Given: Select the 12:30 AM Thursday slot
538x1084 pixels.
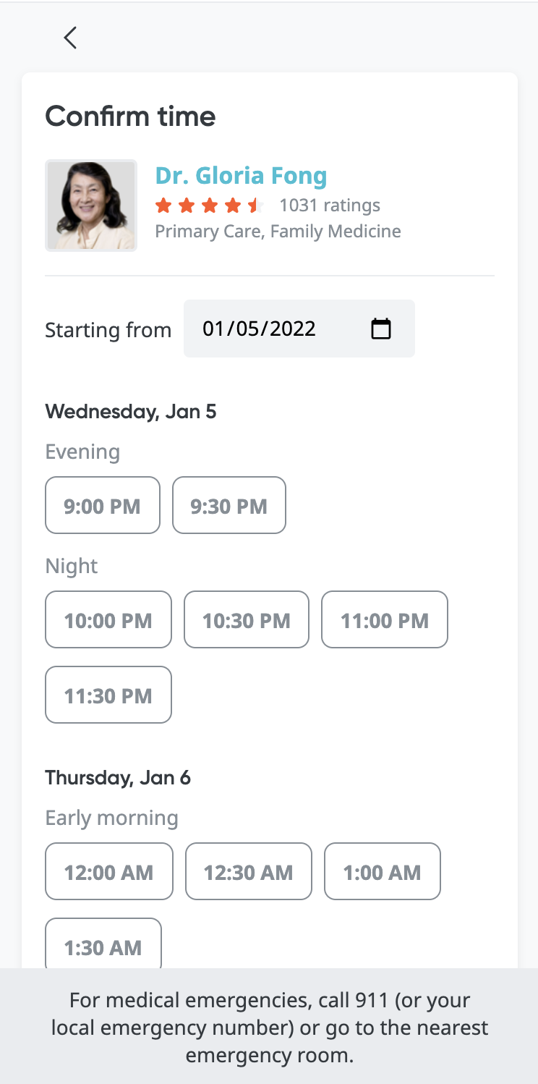Looking at the screenshot, I should (248, 872).
